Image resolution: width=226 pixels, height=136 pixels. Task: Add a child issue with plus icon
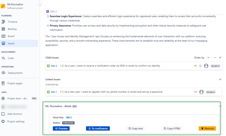[220, 58]
